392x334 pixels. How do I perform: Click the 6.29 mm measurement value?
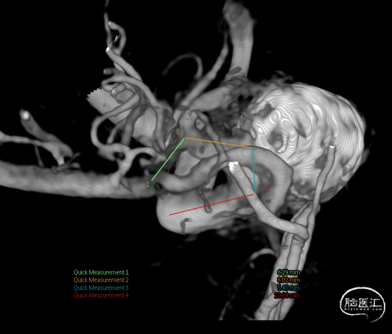coord(288,272)
